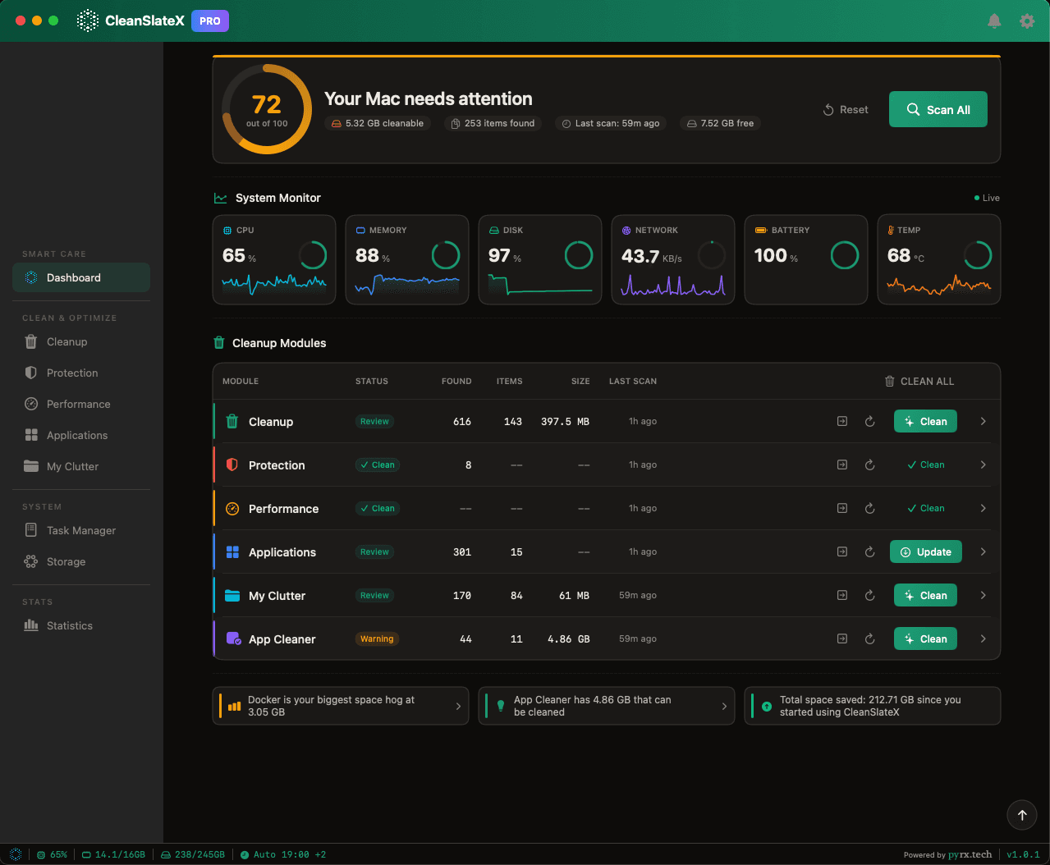Click status bar memory 14.1/16GB indicator
This screenshot has width=1050, height=865.
pos(113,854)
